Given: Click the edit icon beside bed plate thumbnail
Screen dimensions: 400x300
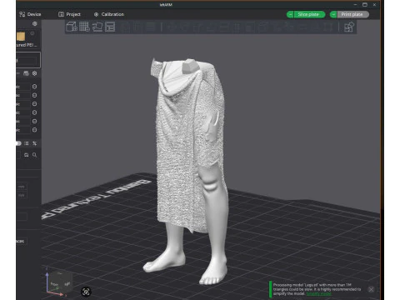Looking at the screenshot, I should pos(32,33).
